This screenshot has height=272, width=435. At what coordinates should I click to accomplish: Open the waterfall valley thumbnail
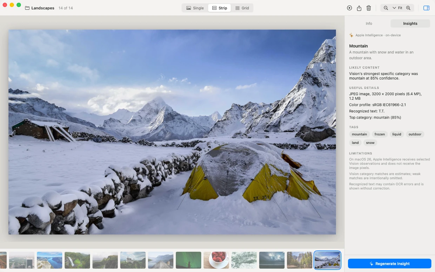tap(77, 260)
